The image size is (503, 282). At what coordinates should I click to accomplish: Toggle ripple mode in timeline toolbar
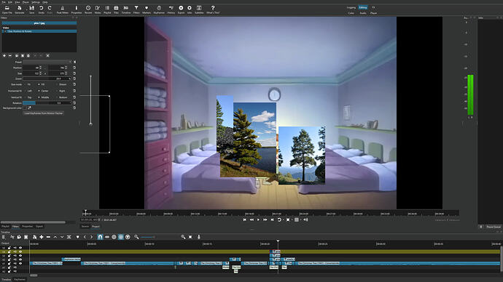[x=114, y=237]
